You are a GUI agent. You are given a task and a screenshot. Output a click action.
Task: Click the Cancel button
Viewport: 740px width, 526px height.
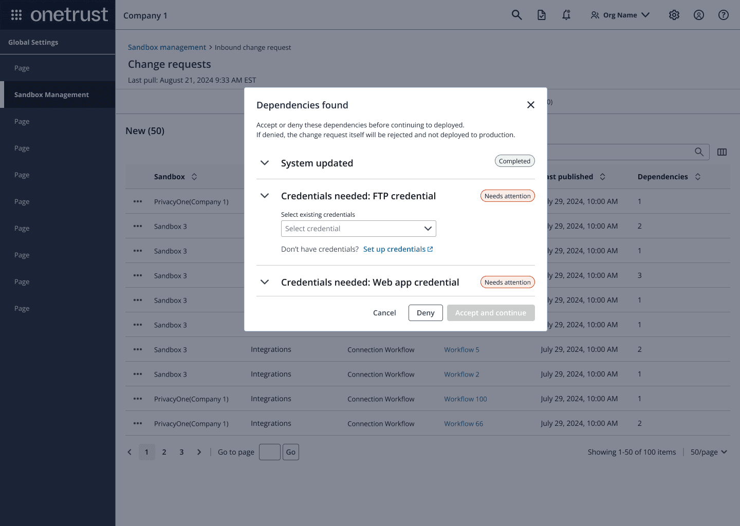tap(384, 313)
